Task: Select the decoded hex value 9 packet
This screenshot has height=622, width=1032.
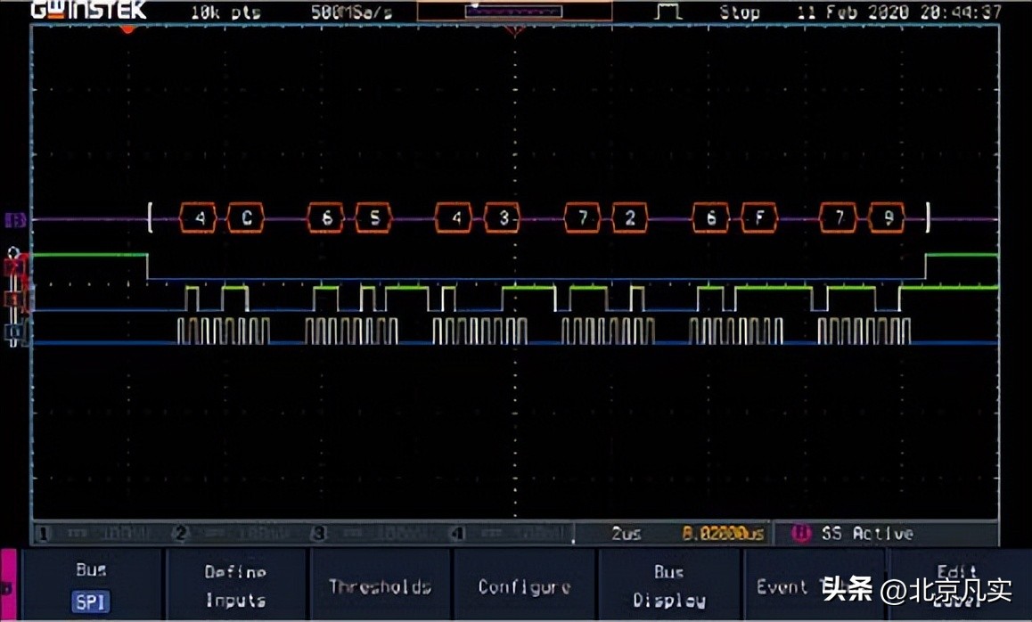Action: [x=887, y=218]
